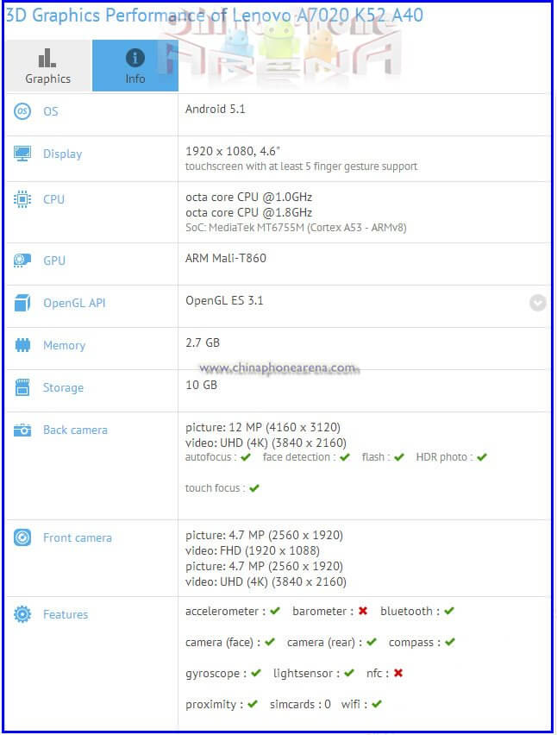
Task: Click the flash check mark
Action: [399, 457]
